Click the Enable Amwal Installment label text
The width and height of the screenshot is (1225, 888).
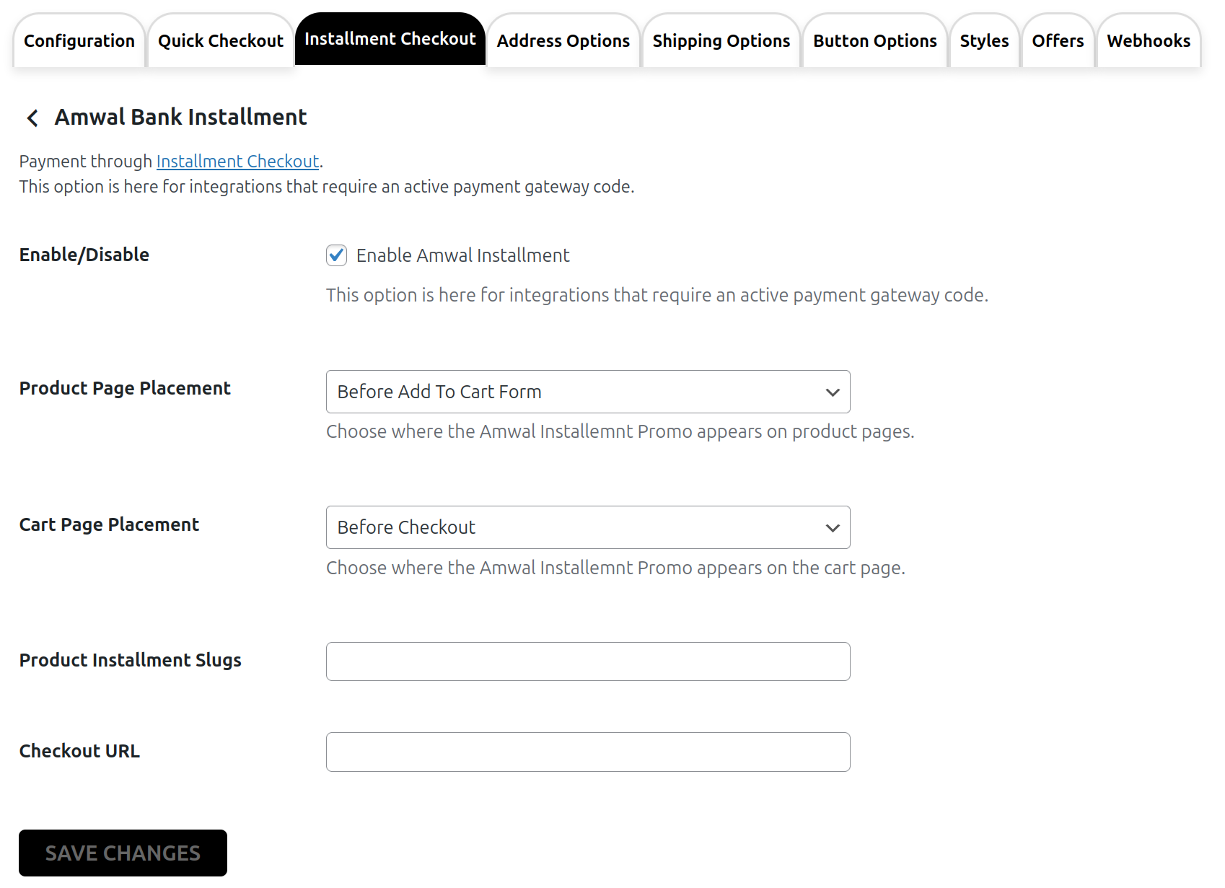point(462,255)
